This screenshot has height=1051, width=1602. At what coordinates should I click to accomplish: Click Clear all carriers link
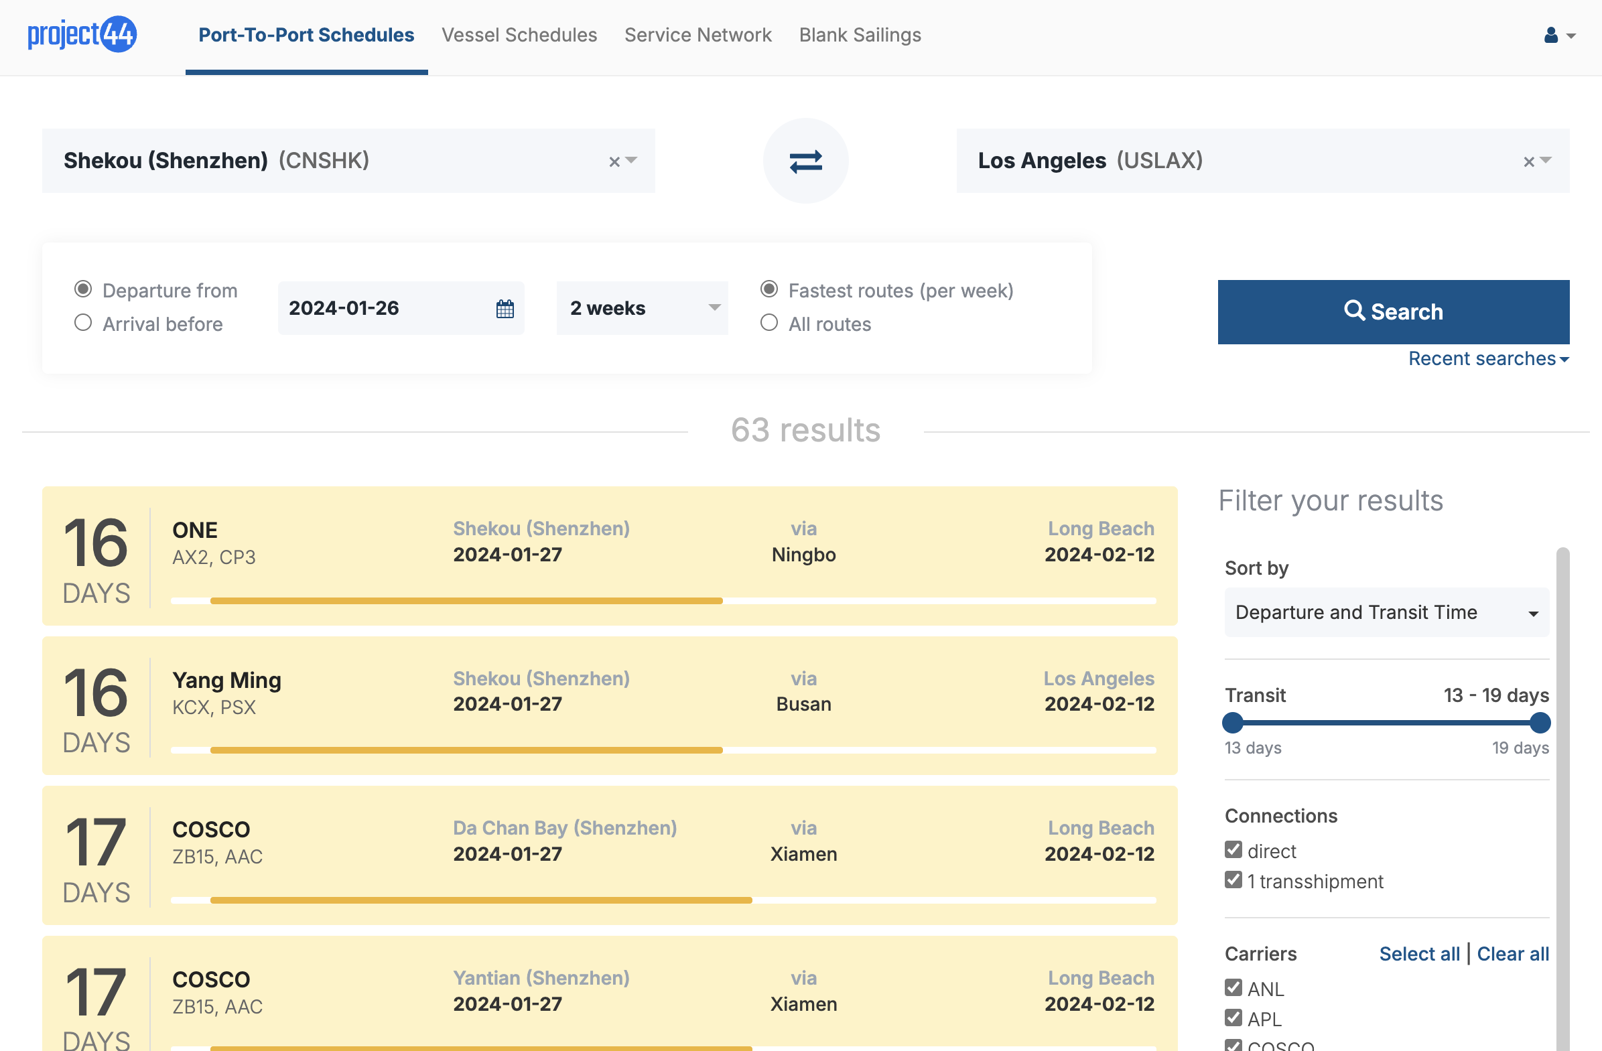coord(1513,954)
